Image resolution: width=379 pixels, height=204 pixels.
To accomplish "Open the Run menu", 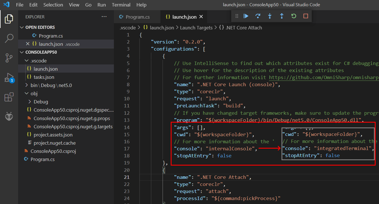I will tap(101, 5).
